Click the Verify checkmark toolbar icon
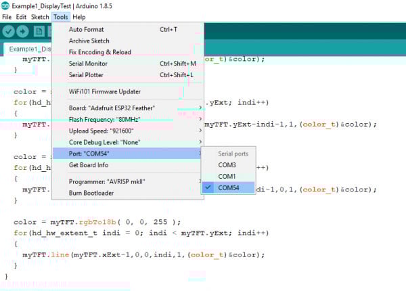The width and height of the screenshot is (406, 291). pos(9,31)
